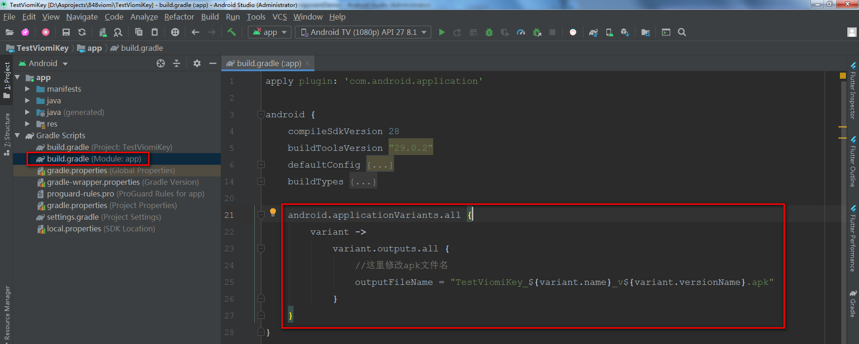Run the app with the green play icon
Screen dimensions: 859x344
click(x=442, y=32)
